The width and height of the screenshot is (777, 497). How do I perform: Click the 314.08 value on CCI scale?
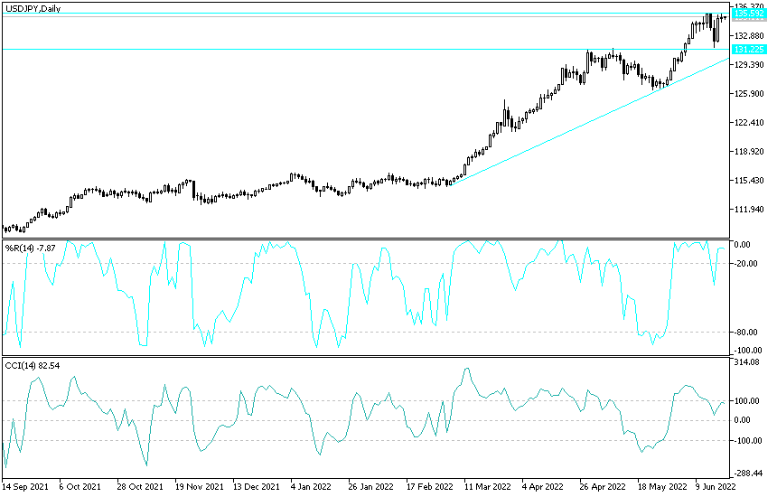747,362
